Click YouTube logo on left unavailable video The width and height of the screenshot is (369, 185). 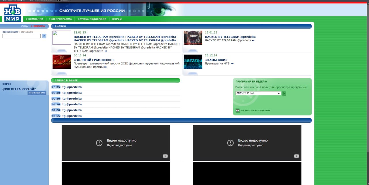(165, 156)
